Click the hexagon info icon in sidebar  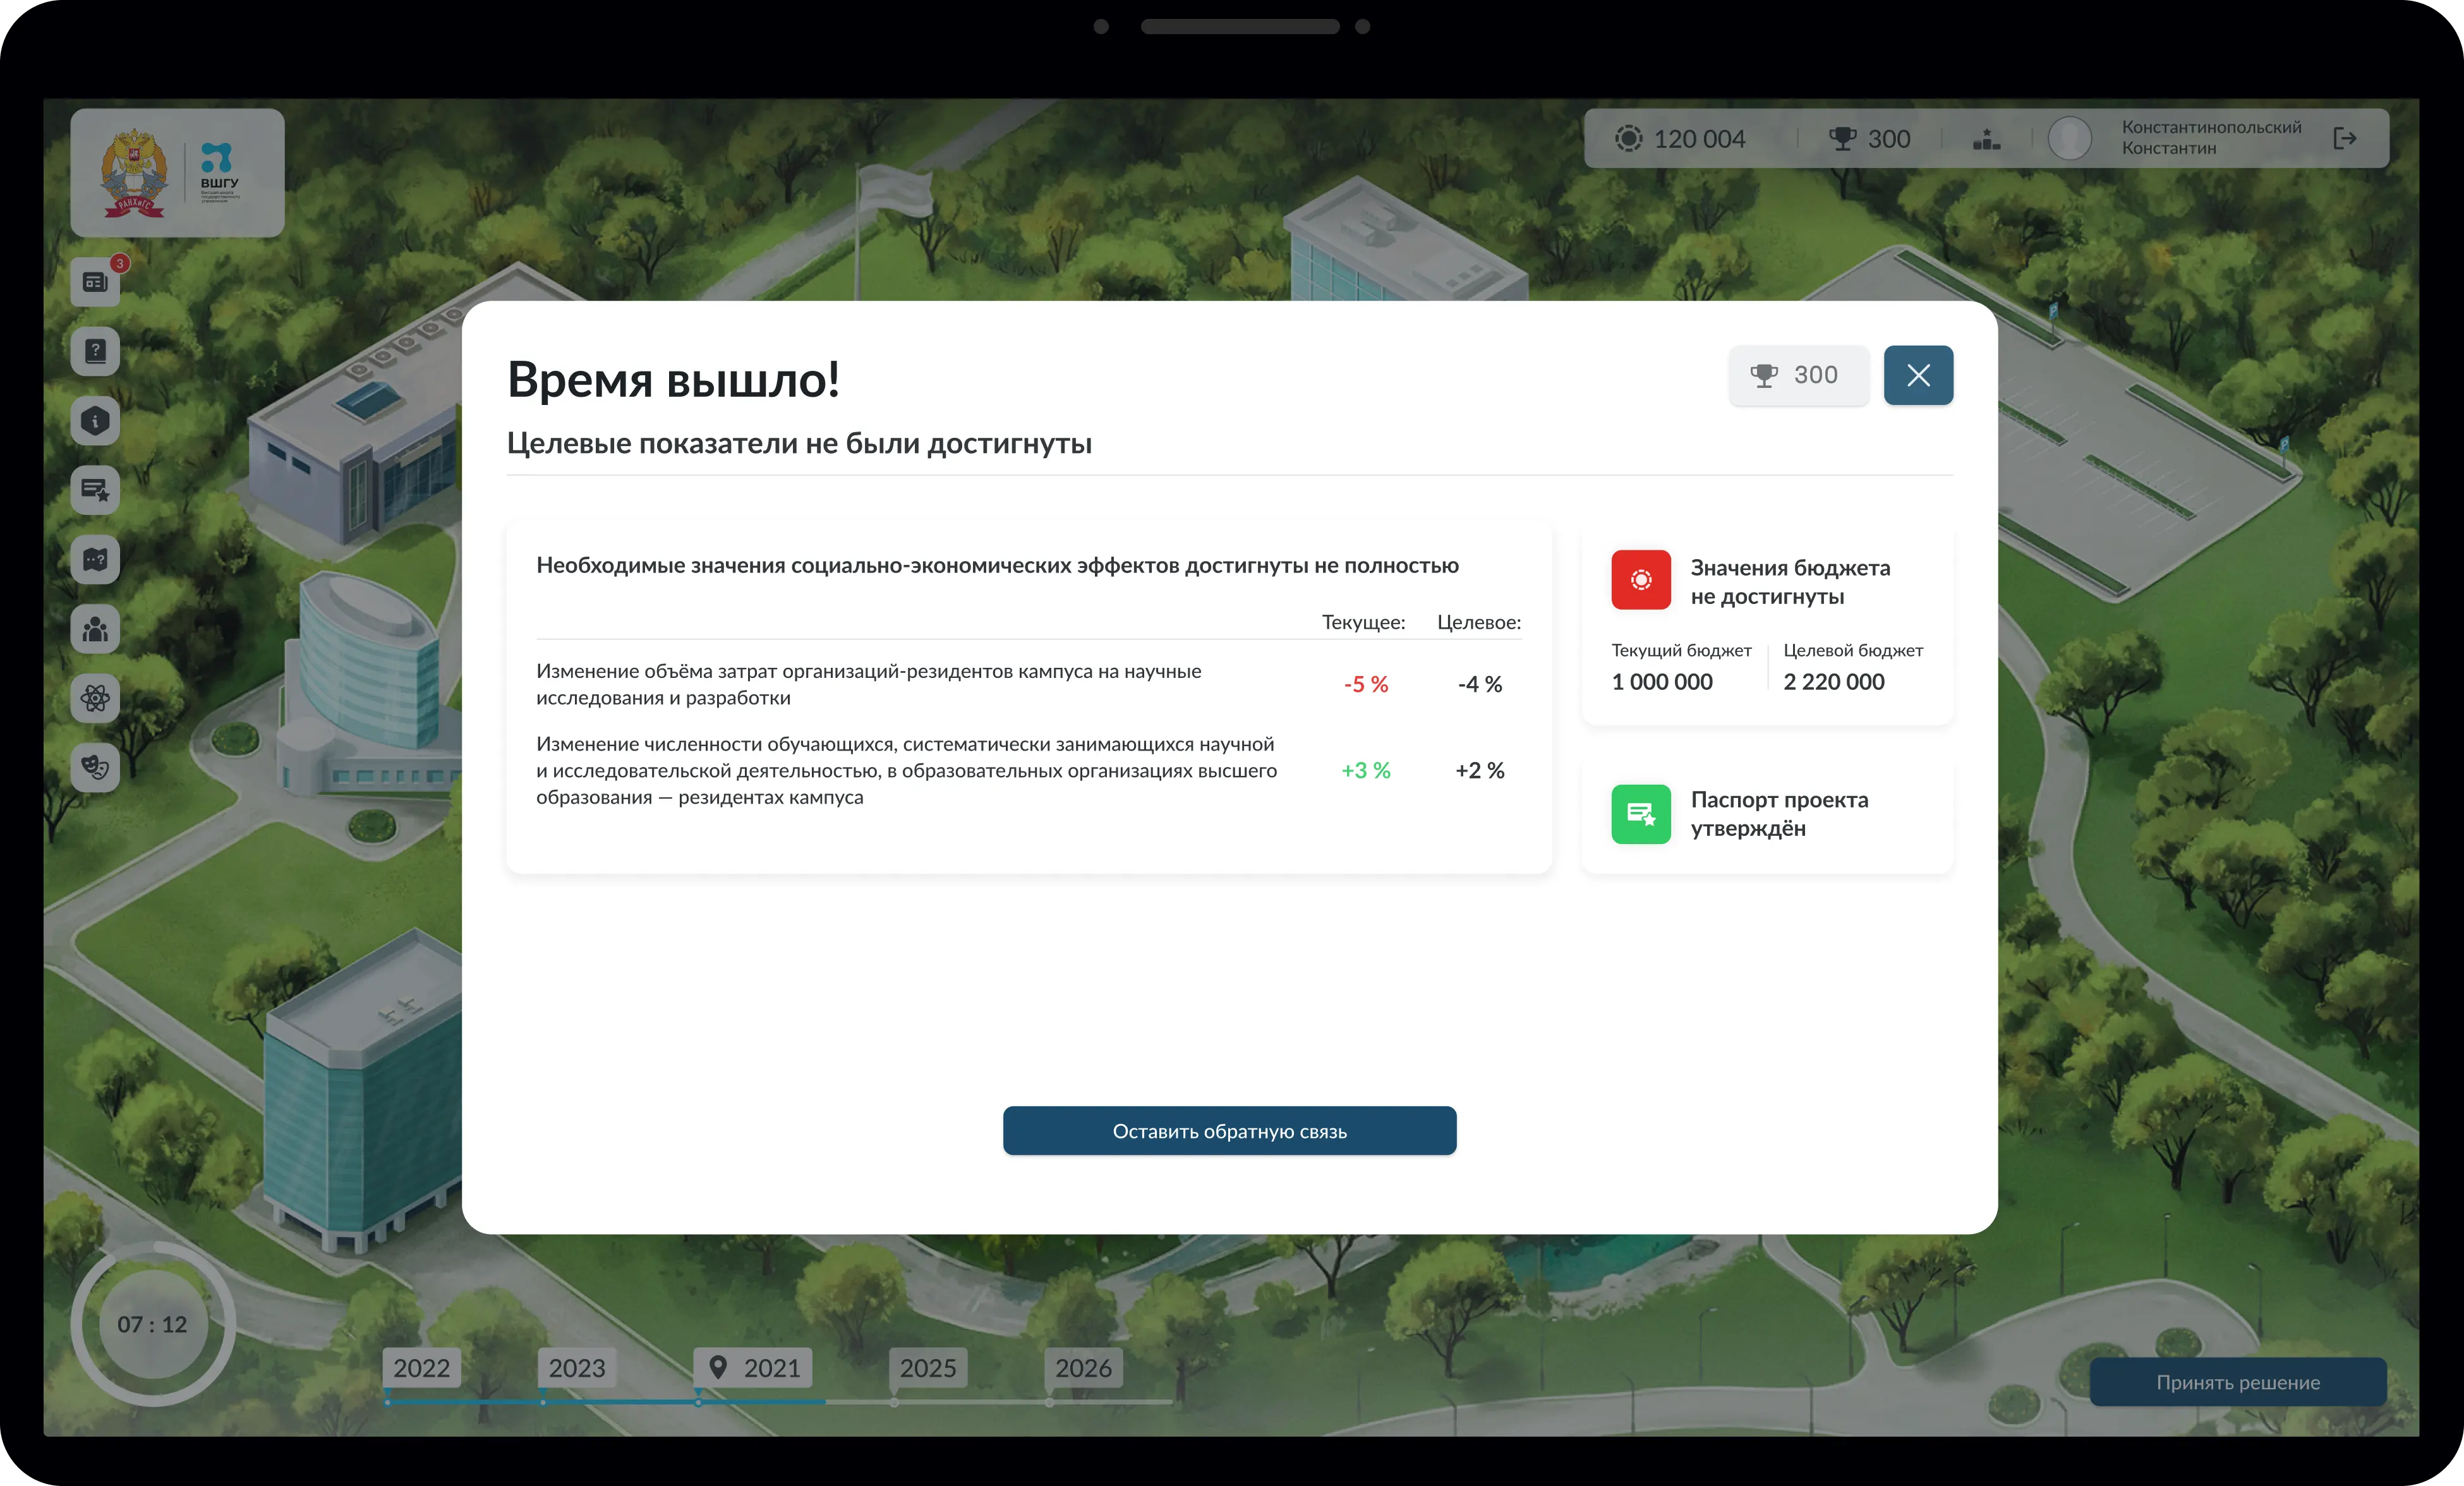(x=95, y=421)
